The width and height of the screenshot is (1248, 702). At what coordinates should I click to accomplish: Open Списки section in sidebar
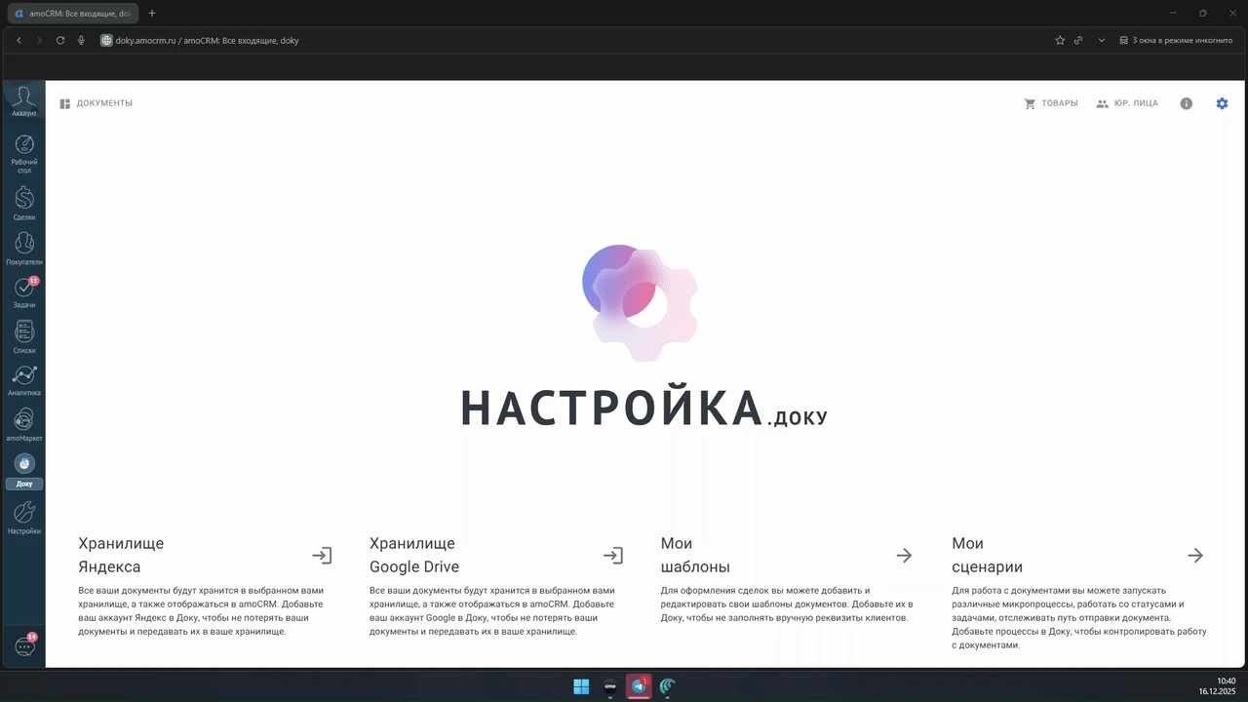click(24, 337)
